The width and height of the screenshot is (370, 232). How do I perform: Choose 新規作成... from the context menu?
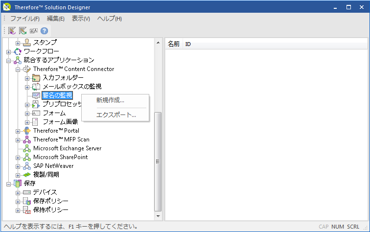[x=115, y=100]
